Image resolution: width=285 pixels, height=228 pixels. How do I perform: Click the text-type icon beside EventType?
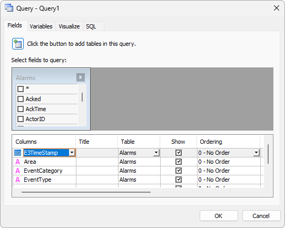(17, 180)
